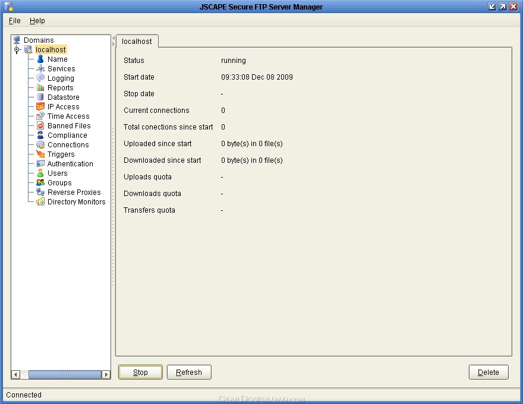
Task: Click the localhost domain server icon
Action: click(x=29, y=50)
